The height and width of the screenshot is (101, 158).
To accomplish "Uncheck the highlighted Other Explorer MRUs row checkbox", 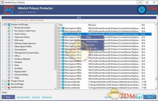I will point(59,34).
